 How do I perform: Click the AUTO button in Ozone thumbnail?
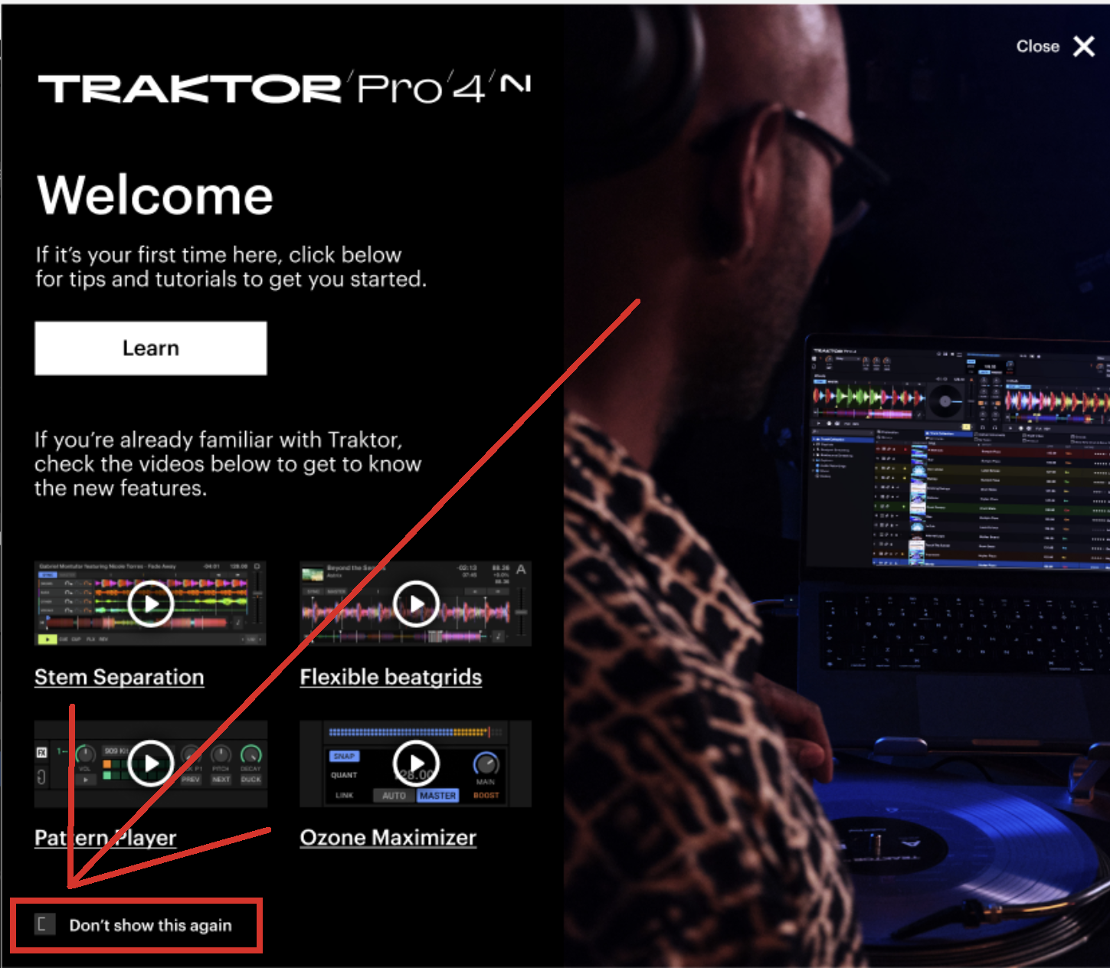tap(394, 796)
